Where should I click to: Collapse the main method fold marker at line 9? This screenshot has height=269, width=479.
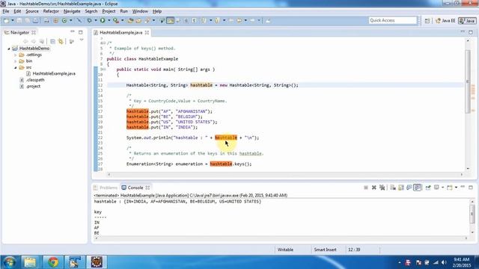(x=104, y=69)
